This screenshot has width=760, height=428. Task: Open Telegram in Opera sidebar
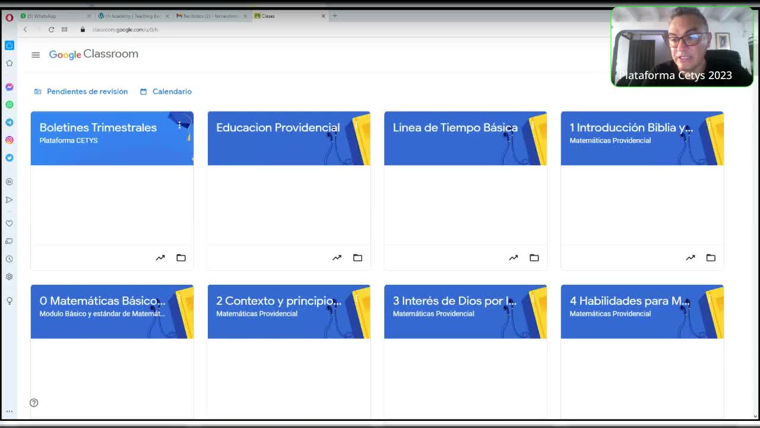tap(9, 122)
